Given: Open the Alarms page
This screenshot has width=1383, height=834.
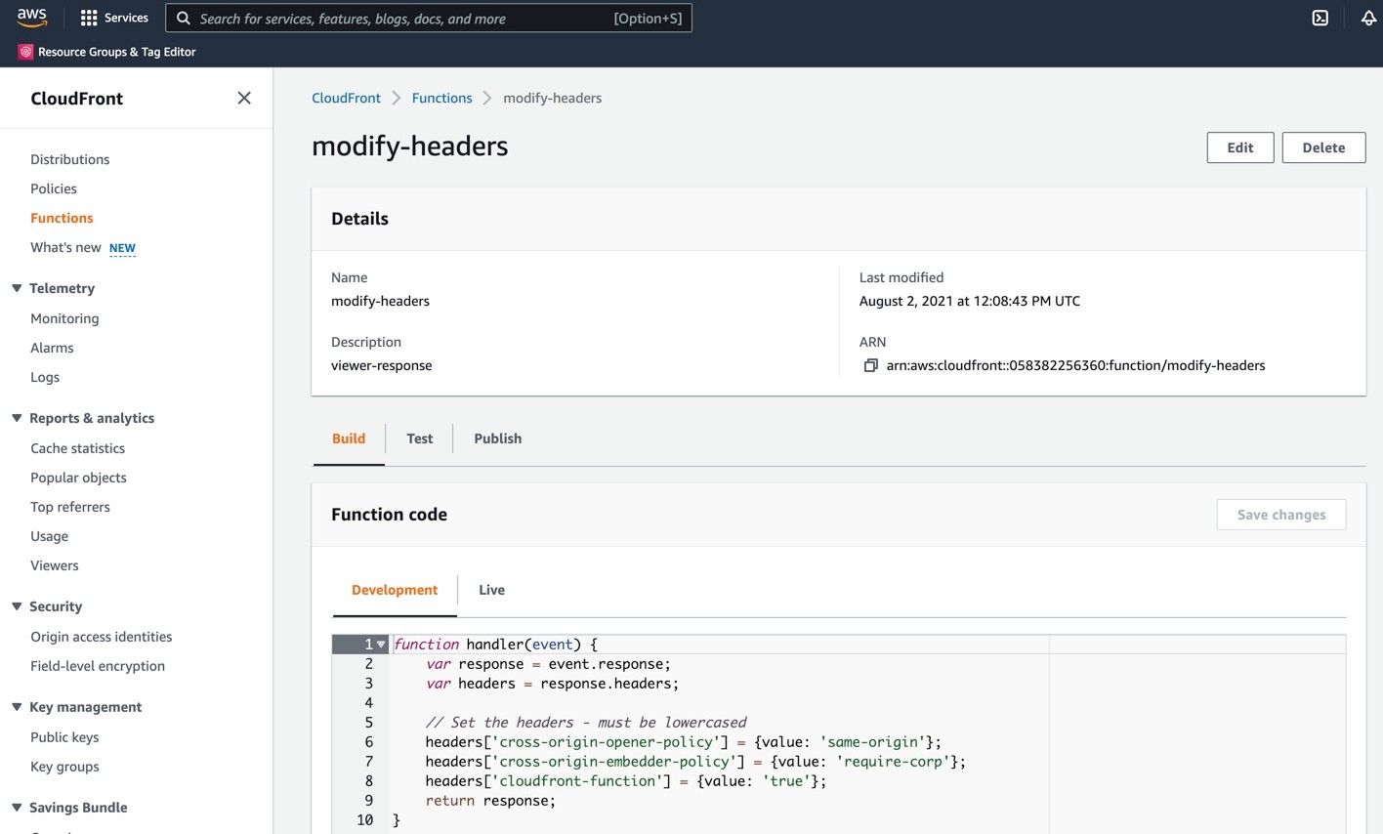Looking at the screenshot, I should click(x=52, y=348).
